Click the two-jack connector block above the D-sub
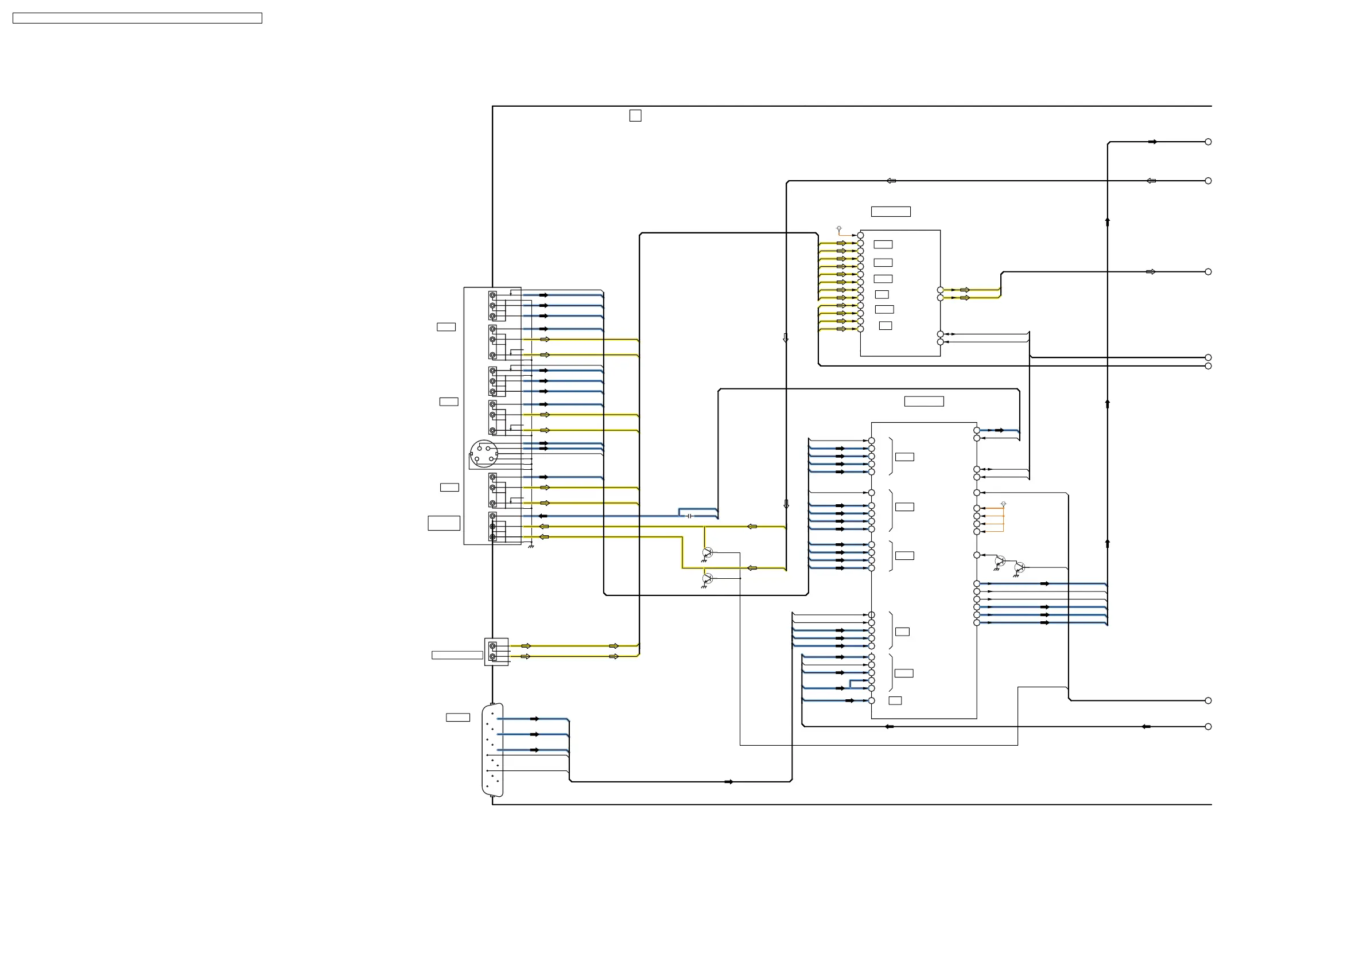The image size is (1367, 966). point(496,652)
